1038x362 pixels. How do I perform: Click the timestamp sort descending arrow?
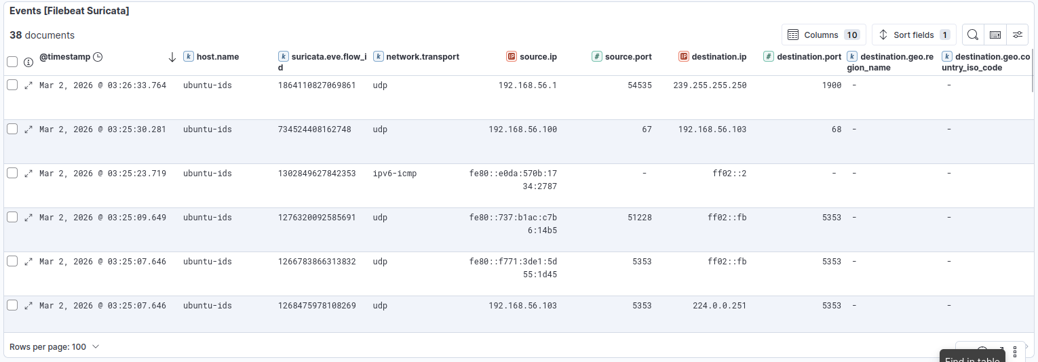(x=172, y=57)
